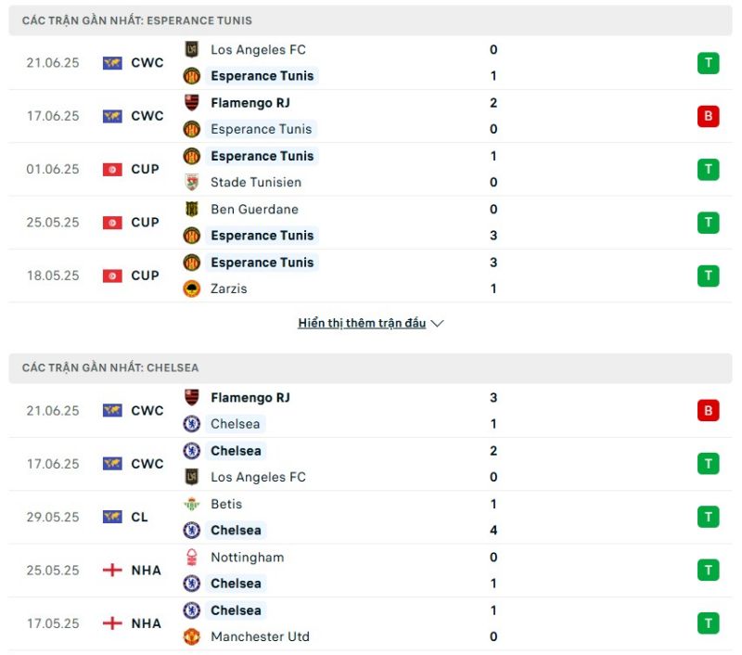742x655 pixels.
Task: Click the Betis team crest
Action: pyautogui.click(x=192, y=504)
